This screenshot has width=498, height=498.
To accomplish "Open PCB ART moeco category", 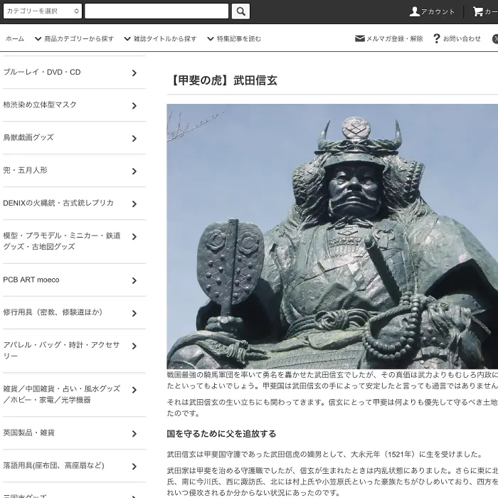I will click(x=31, y=280).
